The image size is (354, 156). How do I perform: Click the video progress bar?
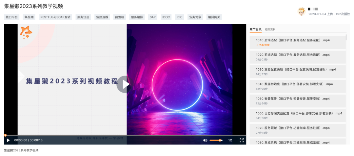pyautogui.click(x=125, y=135)
